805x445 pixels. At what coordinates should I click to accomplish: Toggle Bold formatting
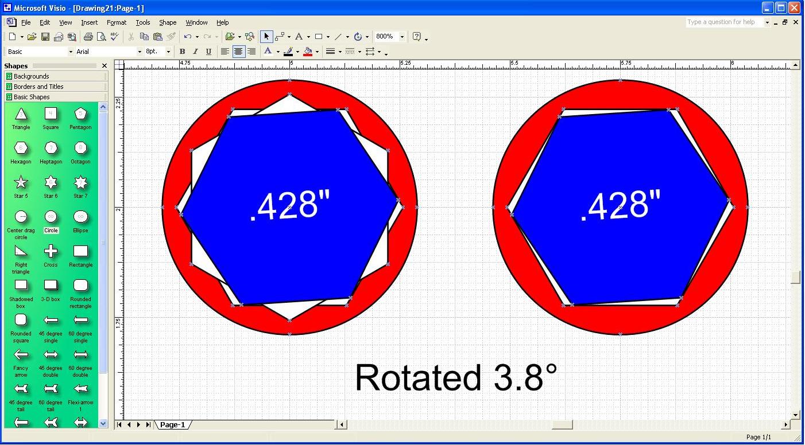coord(182,52)
